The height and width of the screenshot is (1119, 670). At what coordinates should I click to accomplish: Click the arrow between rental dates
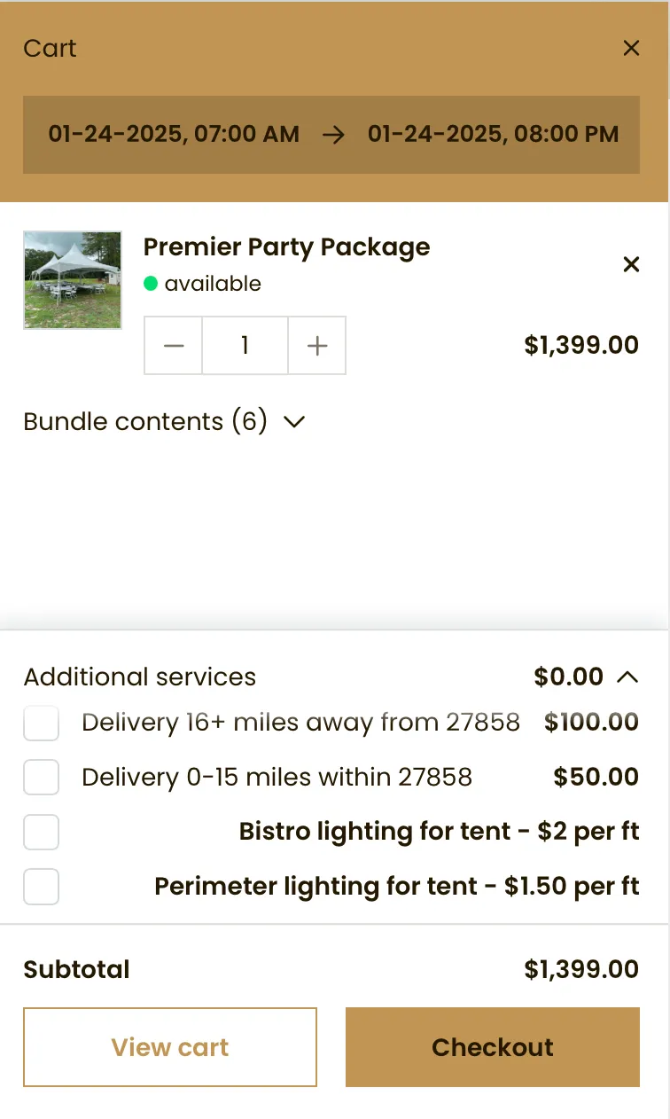coord(333,135)
